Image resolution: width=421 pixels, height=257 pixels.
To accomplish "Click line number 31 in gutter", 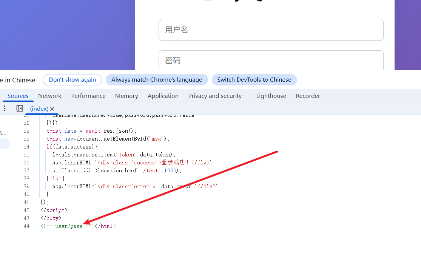I will [26, 123].
